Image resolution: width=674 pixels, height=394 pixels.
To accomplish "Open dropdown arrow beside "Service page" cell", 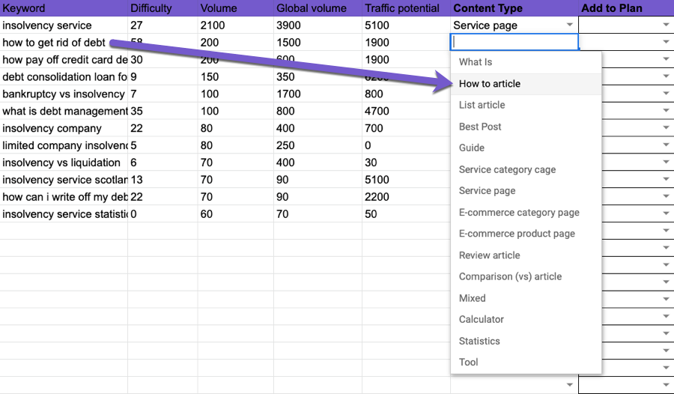I will 569,25.
